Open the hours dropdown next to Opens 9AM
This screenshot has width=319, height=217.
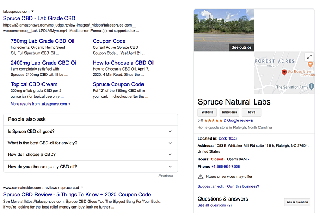(x=248, y=159)
